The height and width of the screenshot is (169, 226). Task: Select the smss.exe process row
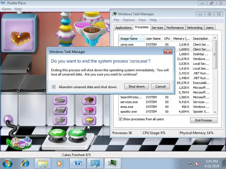[166, 107]
